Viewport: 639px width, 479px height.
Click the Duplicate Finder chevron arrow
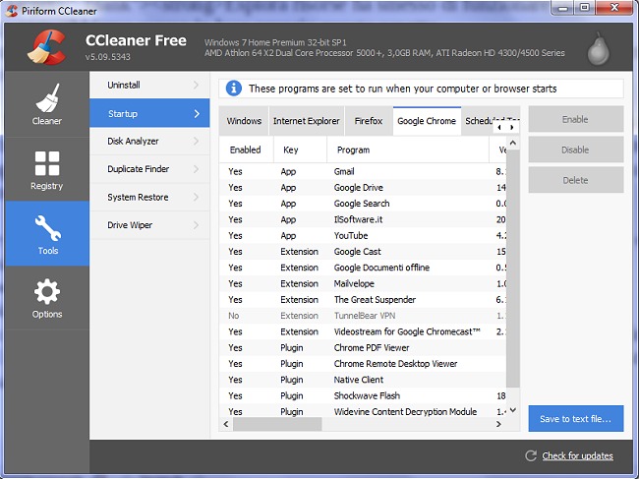(x=196, y=169)
